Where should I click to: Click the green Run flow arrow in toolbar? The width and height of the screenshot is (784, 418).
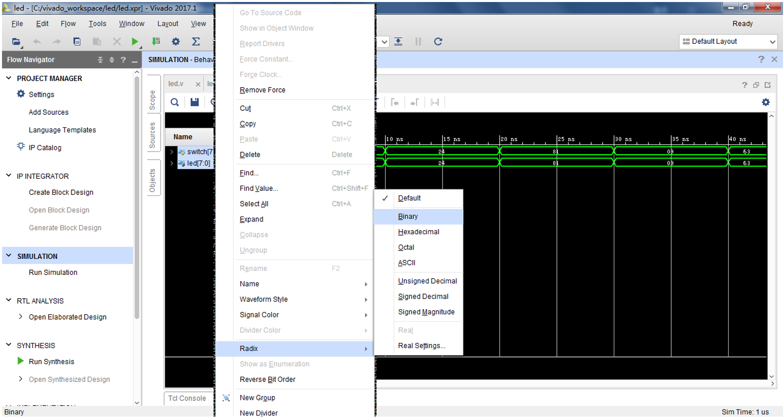pyautogui.click(x=134, y=42)
